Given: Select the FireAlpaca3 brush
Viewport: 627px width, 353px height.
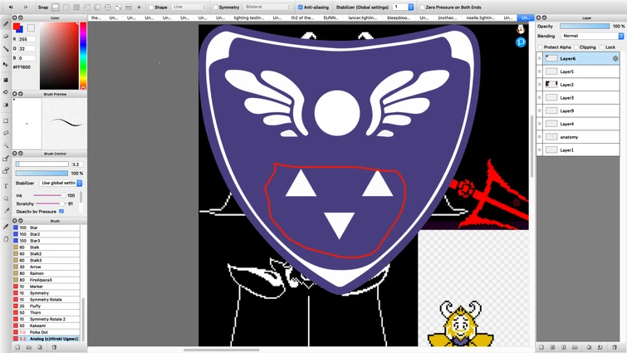Looking at the screenshot, I should coord(47,280).
